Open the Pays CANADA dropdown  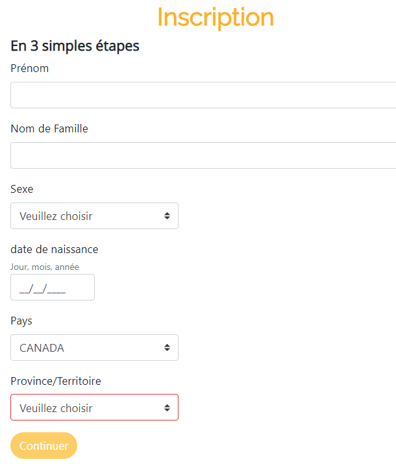pyautogui.click(x=94, y=347)
